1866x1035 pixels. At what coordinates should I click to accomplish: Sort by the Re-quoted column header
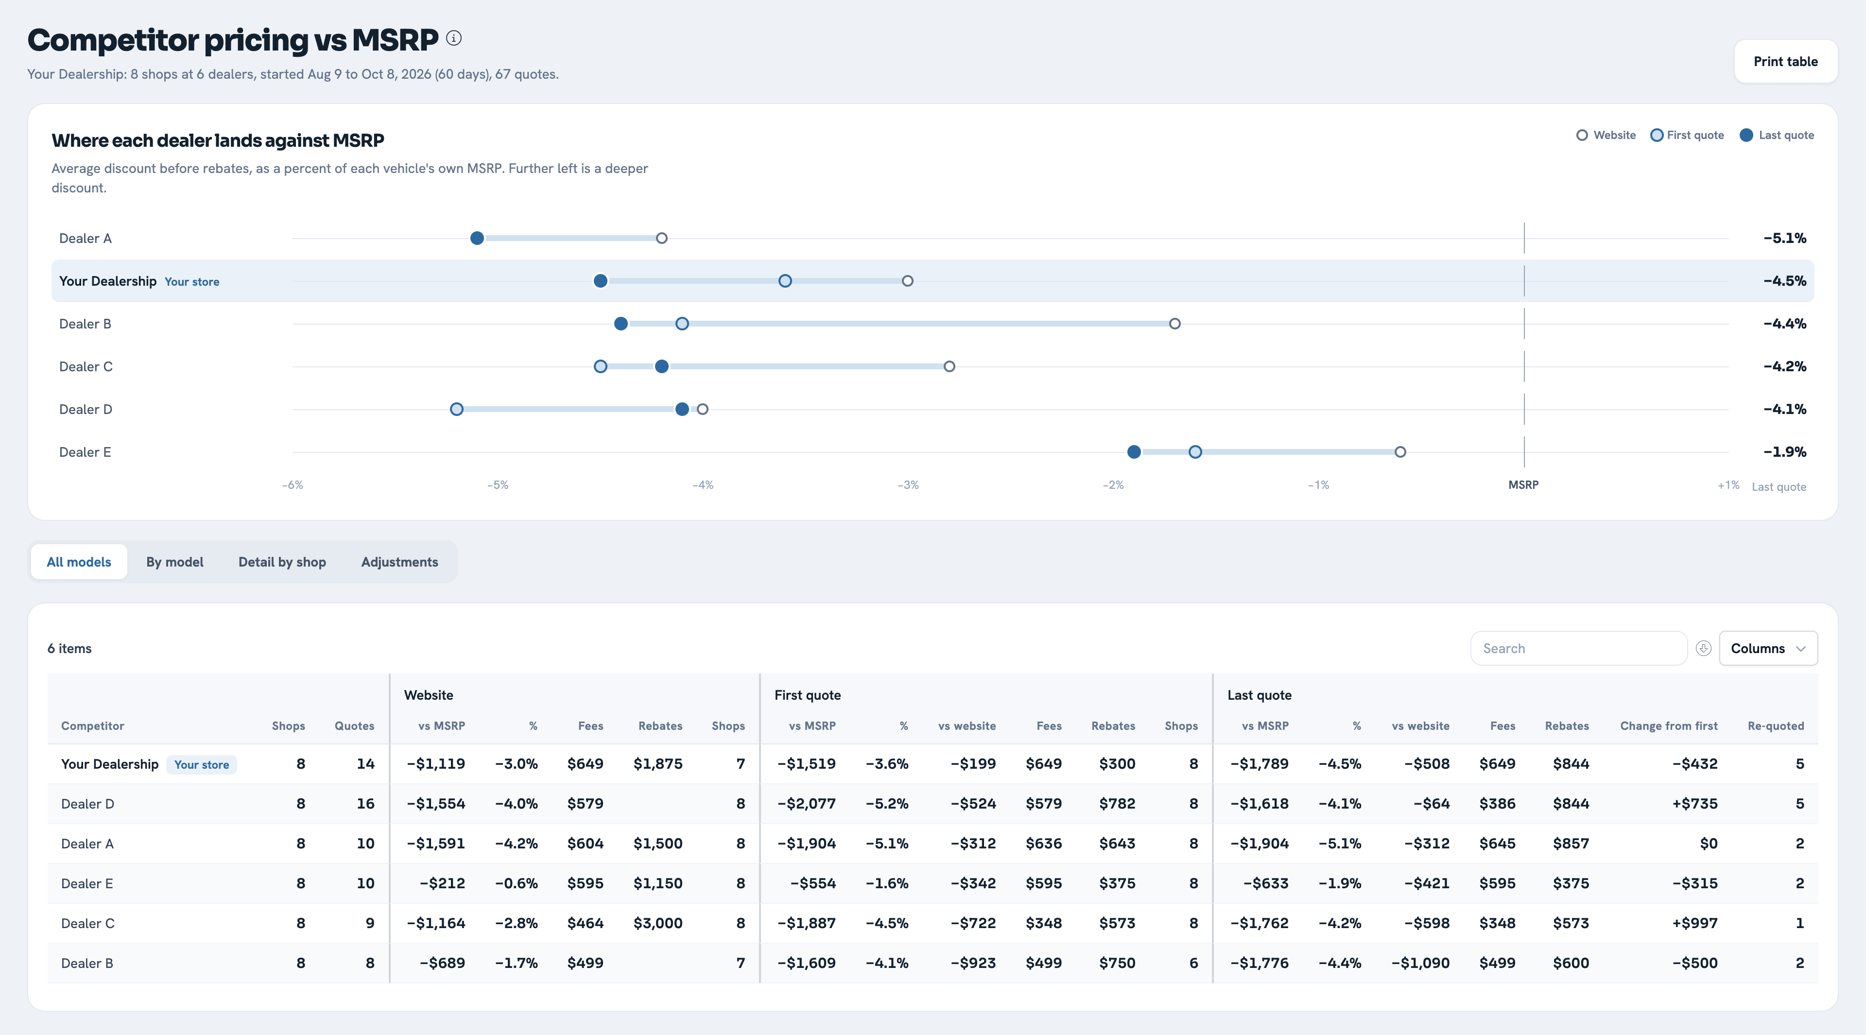click(1776, 726)
